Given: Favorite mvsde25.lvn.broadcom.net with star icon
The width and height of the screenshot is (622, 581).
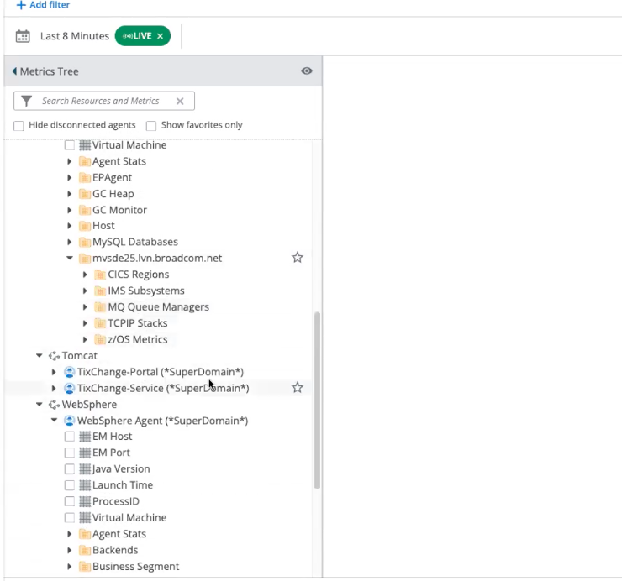Looking at the screenshot, I should coord(297,258).
